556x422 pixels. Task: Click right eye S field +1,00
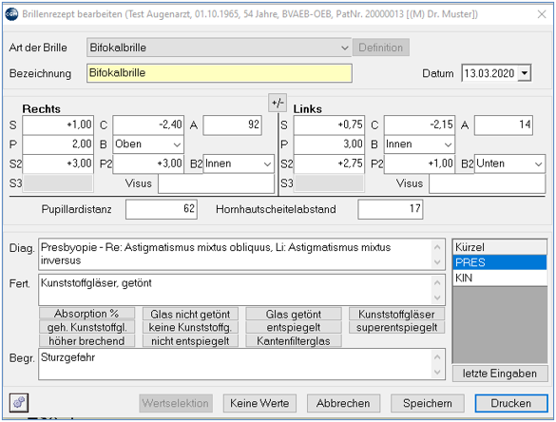point(58,125)
